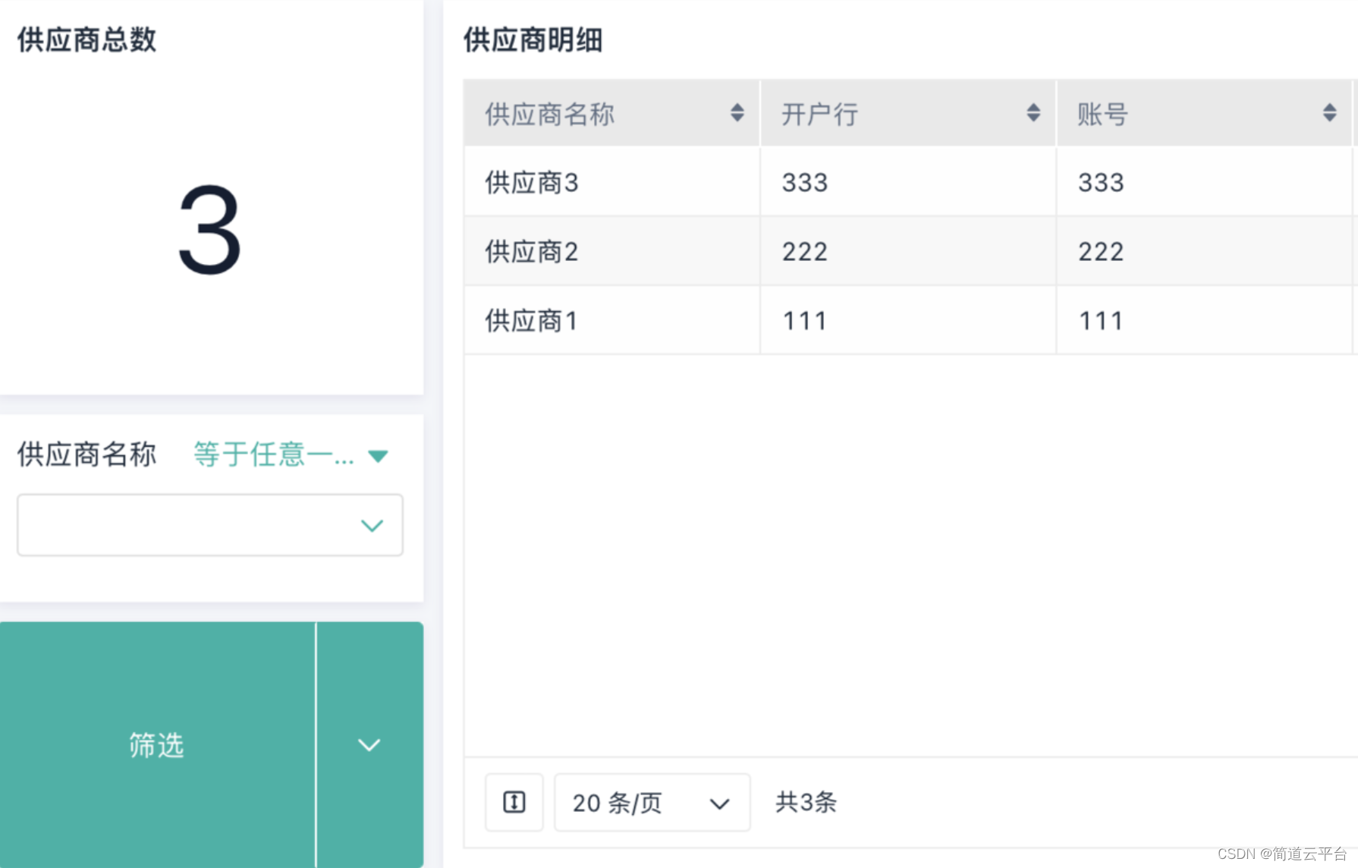
Task: Sort by 账号 column arrows
Action: tap(1329, 113)
